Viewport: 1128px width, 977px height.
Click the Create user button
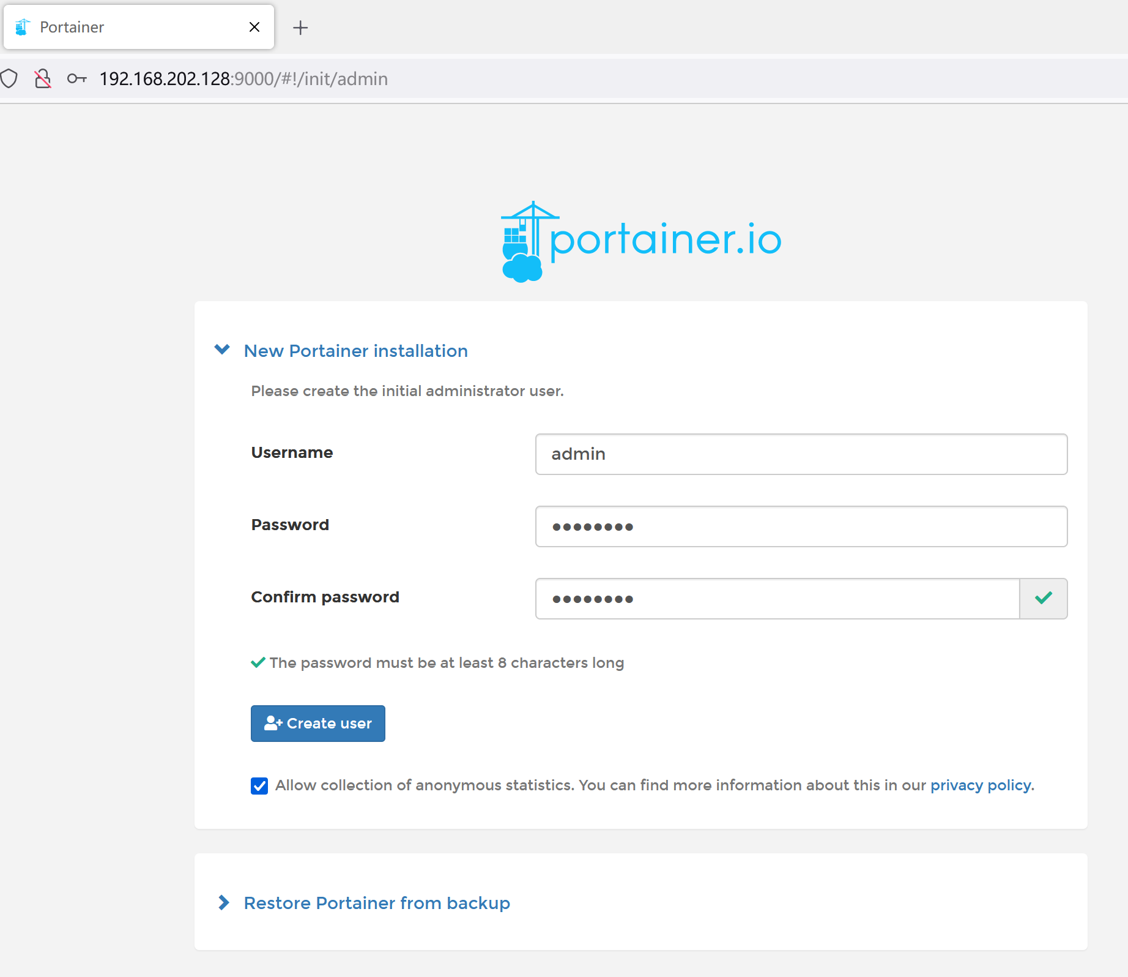click(x=318, y=724)
